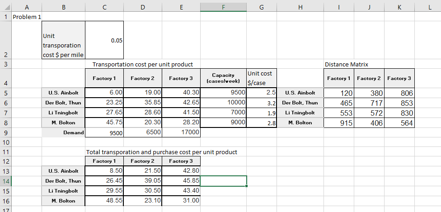Select distance cell 564
Viewport: 441px width, 212px height.
click(399, 123)
